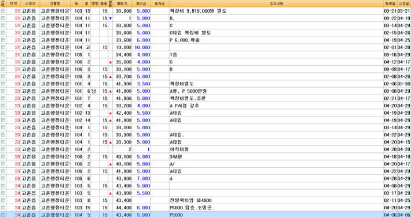Viewport: 411px width, 218px height.
Task: Select the '확장비별도' description in 3,500 row
Action: coord(276,84)
